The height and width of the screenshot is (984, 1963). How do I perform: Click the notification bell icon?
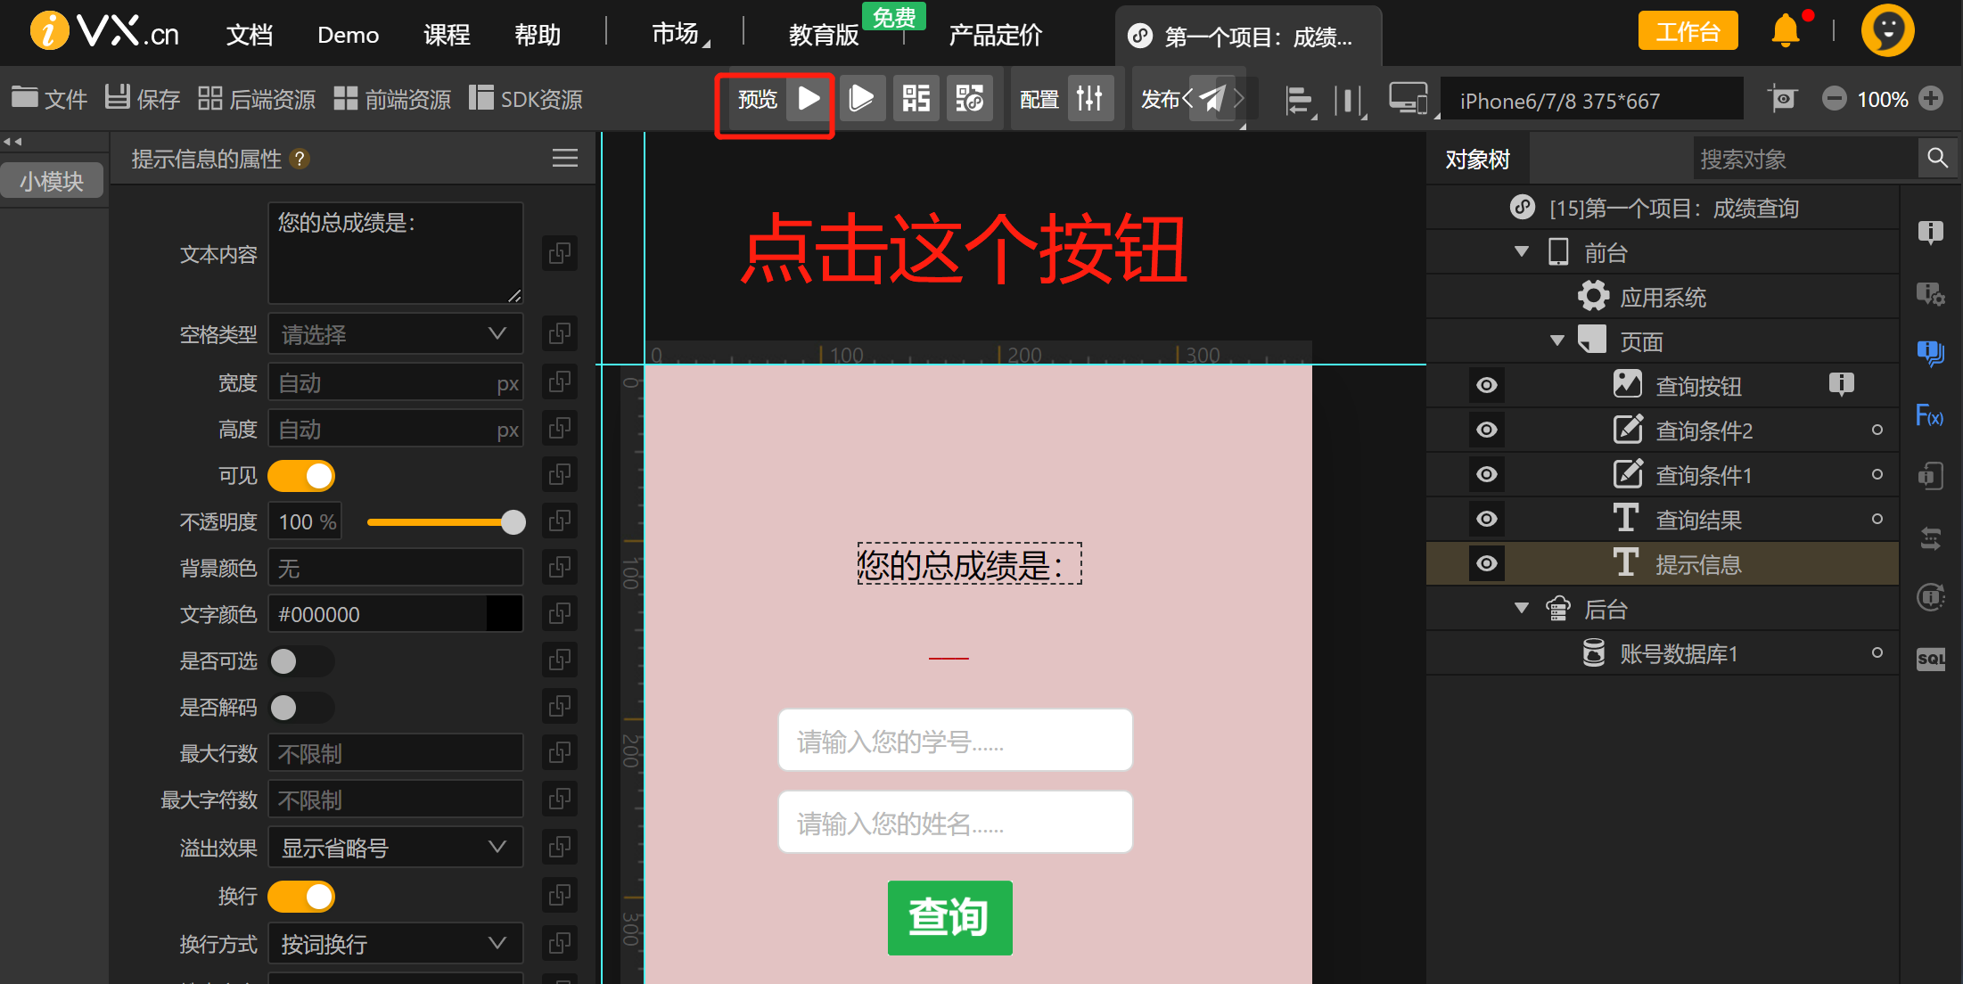[1785, 32]
